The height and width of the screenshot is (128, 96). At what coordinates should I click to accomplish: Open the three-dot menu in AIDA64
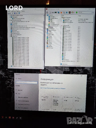coord(93,13)
